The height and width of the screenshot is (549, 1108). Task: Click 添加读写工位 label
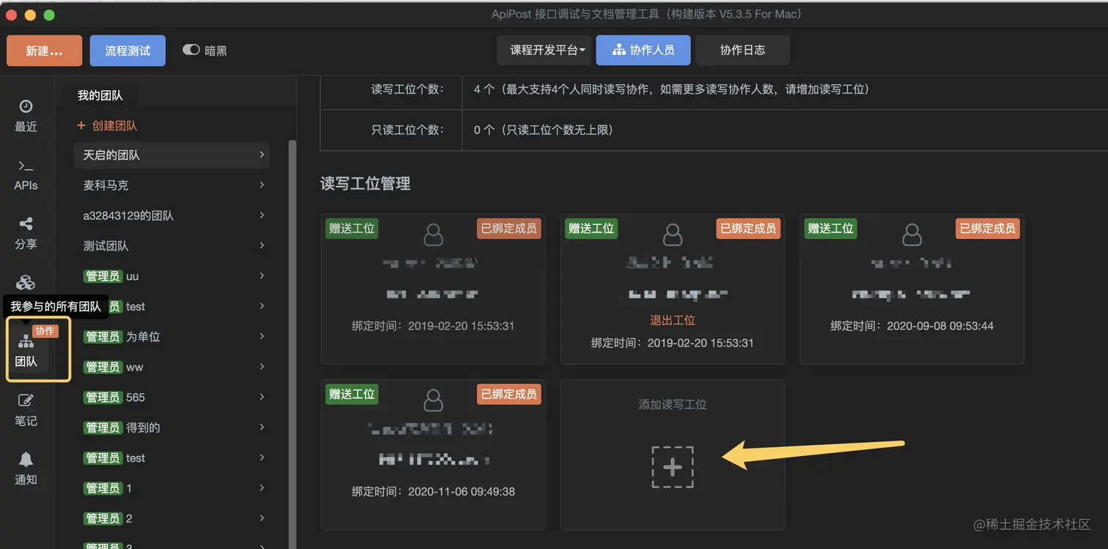click(x=672, y=404)
